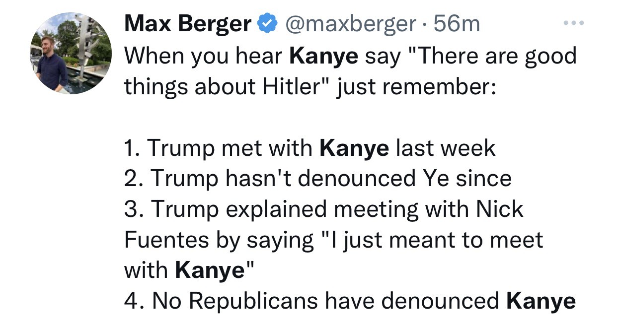The width and height of the screenshot is (617, 327).
Task: Click the quote "I just meant to meet"
Action: (x=433, y=240)
